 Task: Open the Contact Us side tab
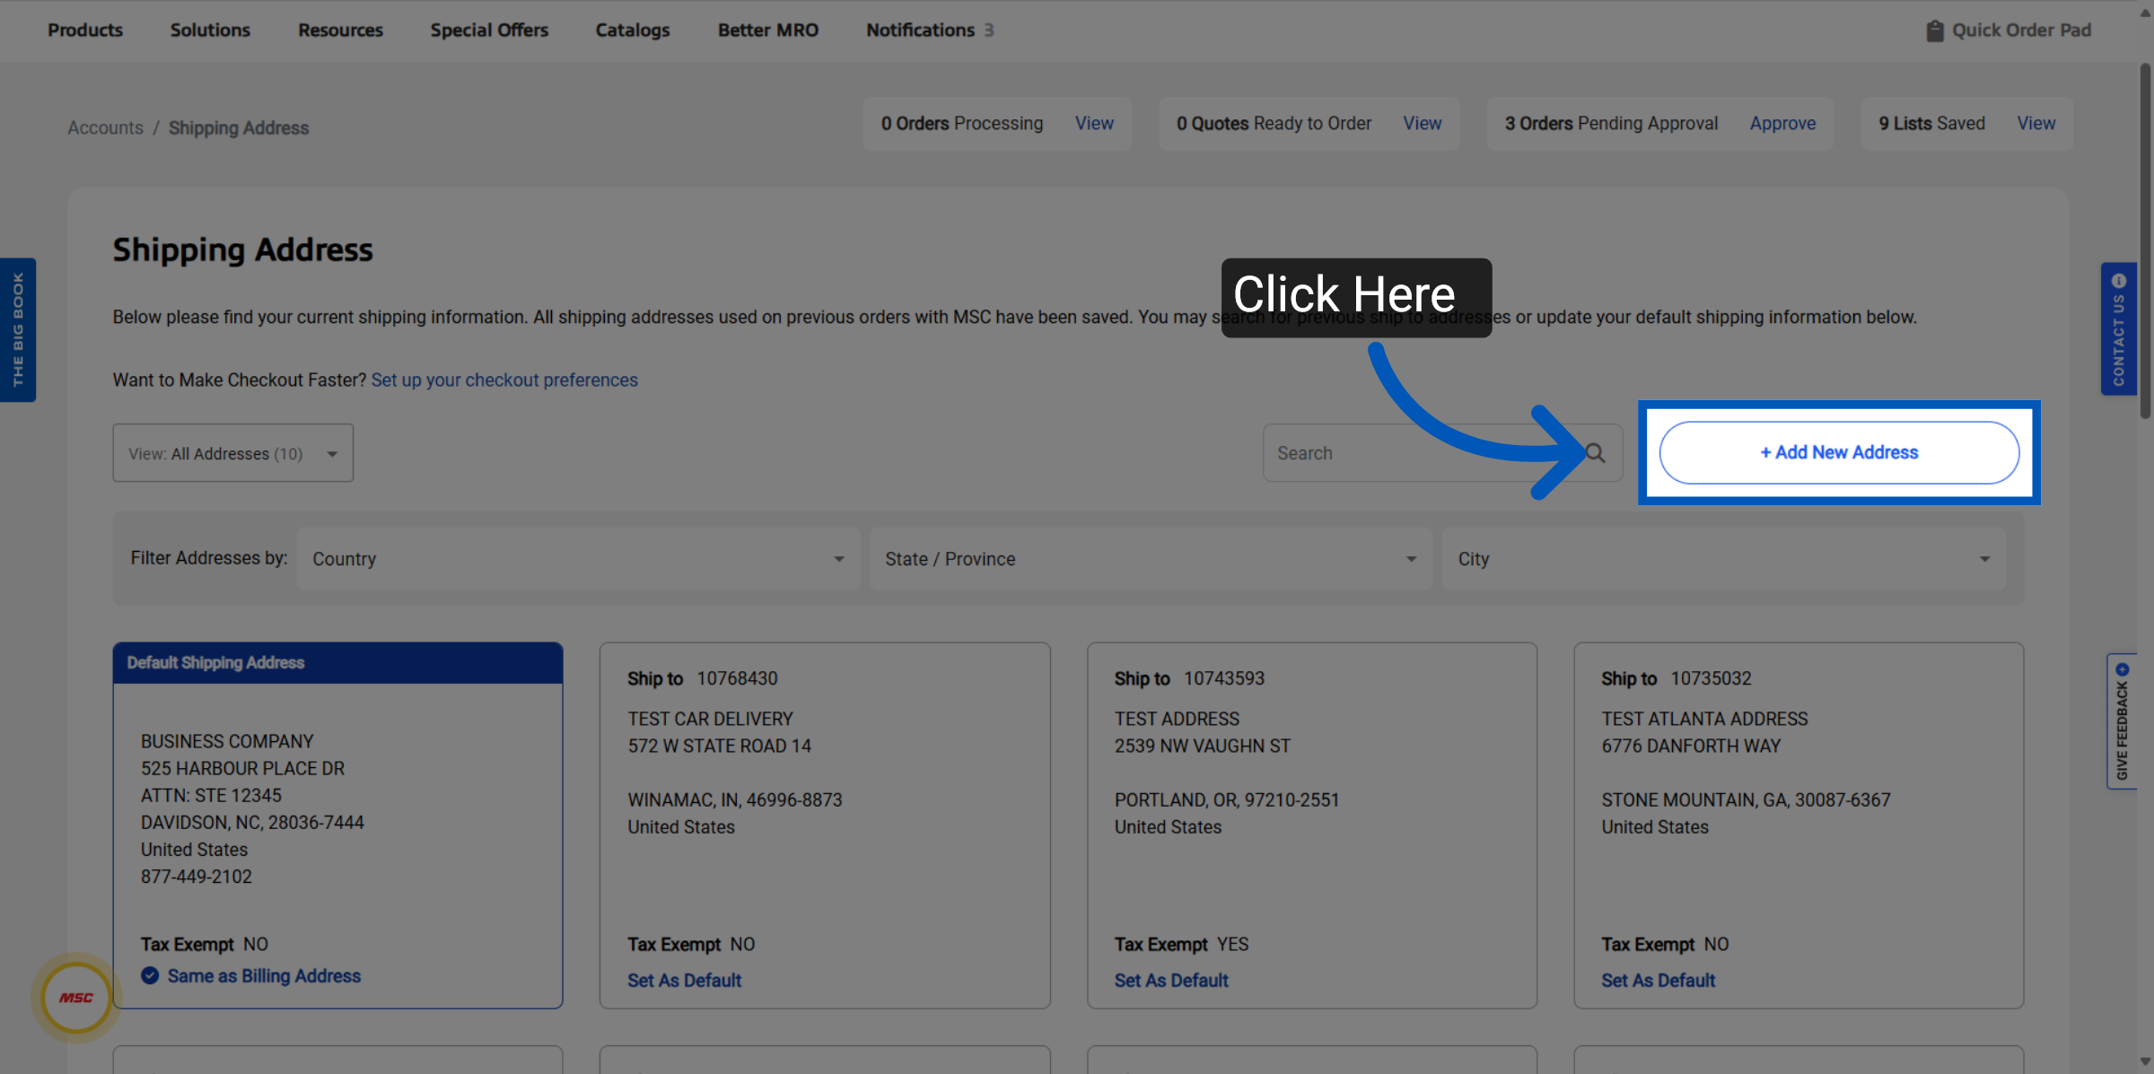pos(2118,329)
